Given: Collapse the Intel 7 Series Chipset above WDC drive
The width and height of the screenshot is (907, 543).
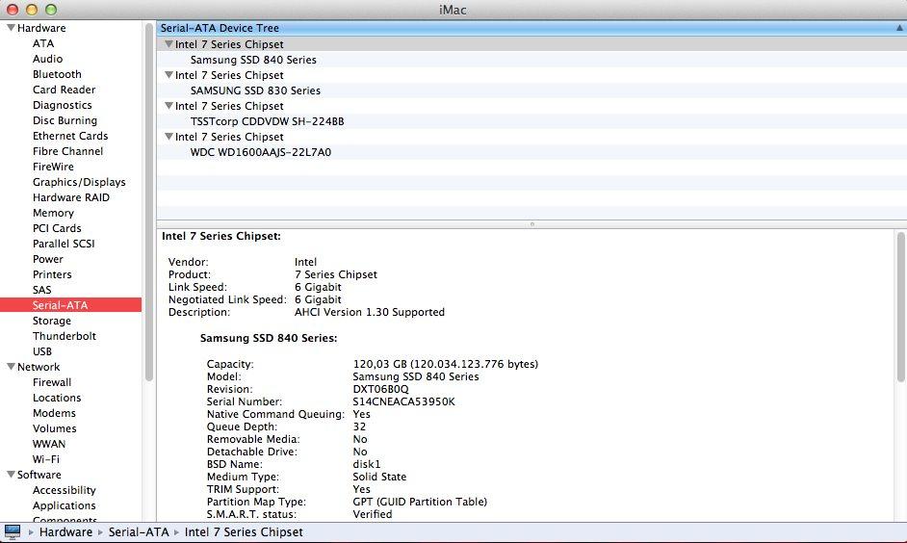Looking at the screenshot, I should tap(168, 137).
